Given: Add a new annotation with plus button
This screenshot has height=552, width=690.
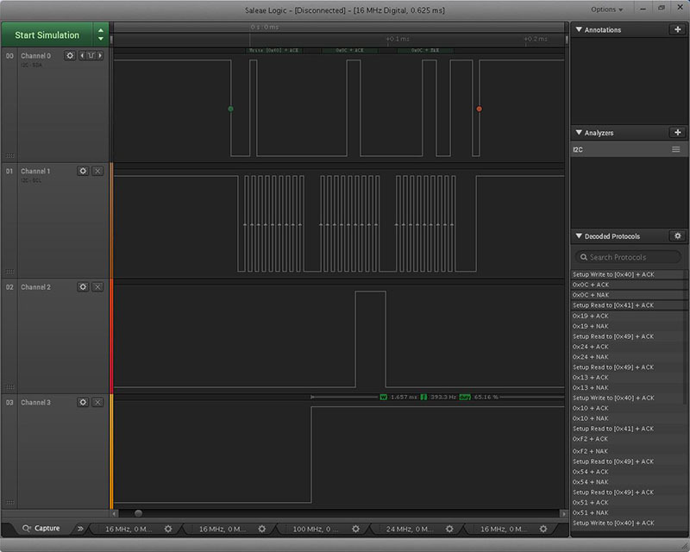Looking at the screenshot, I should pyautogui.click(x=677, y=30).
